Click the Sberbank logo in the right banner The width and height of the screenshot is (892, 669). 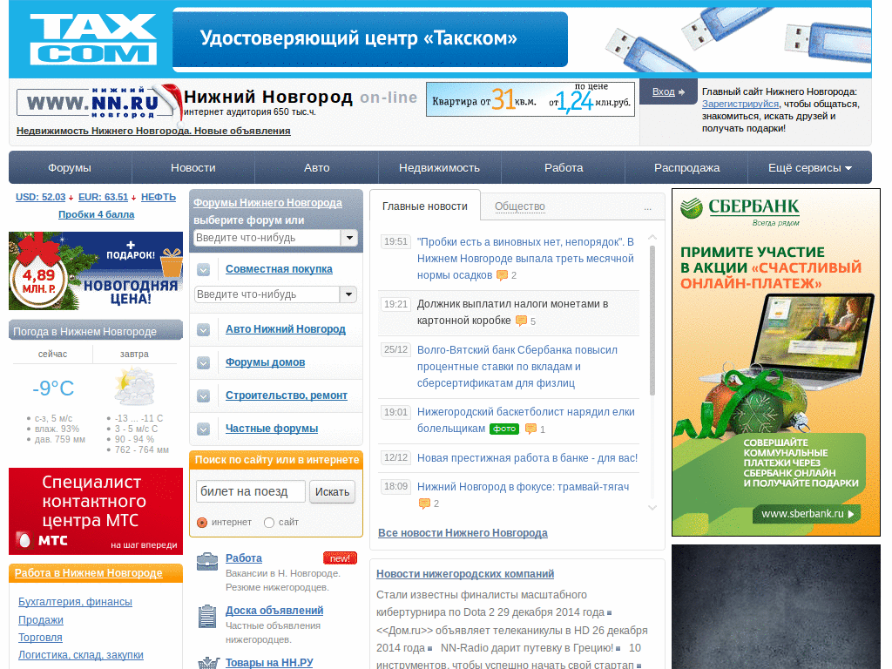tap(740, 207)
